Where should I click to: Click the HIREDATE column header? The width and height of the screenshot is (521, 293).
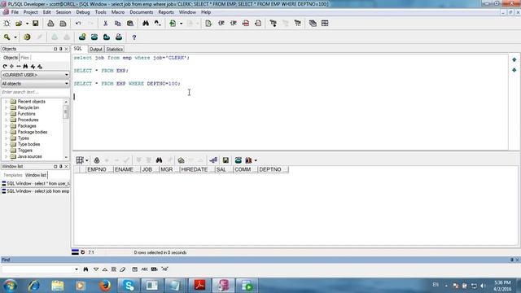click(x=197, y=169)
